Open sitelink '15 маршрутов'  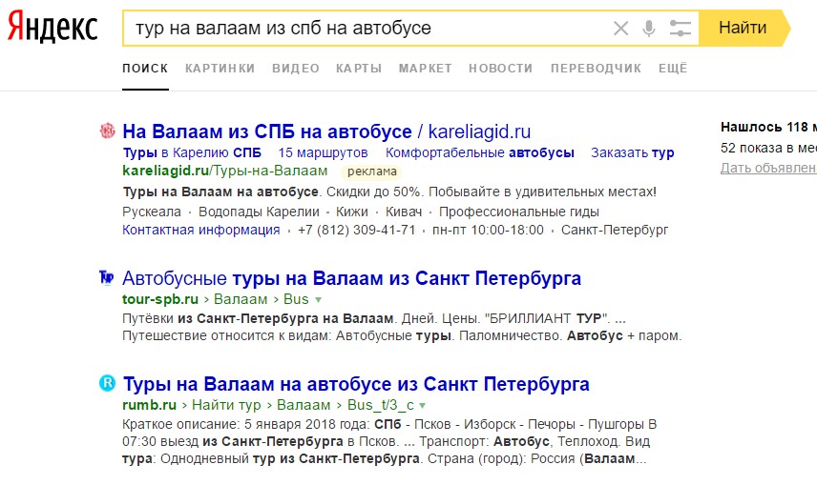[323, 153]
